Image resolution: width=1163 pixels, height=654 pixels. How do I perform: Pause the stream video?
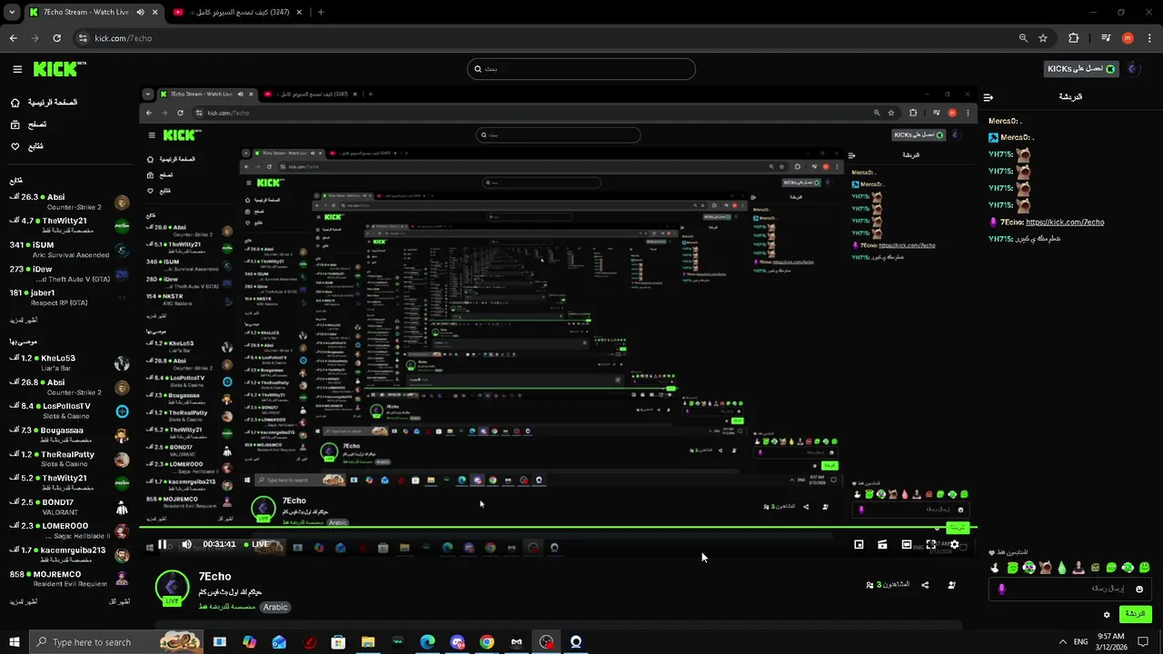162,545
